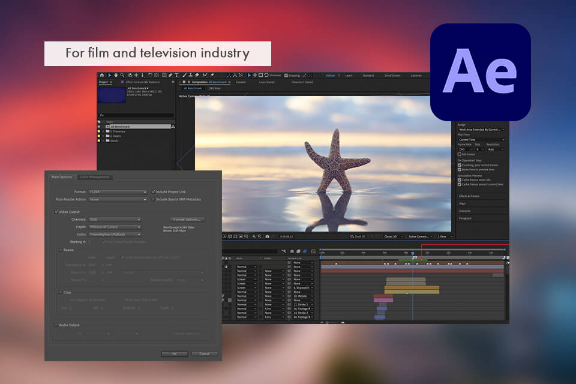This screenshot has height=384, width=576.
Task: Toggle the Audio Output checkbox
Action: coord(56,325)
